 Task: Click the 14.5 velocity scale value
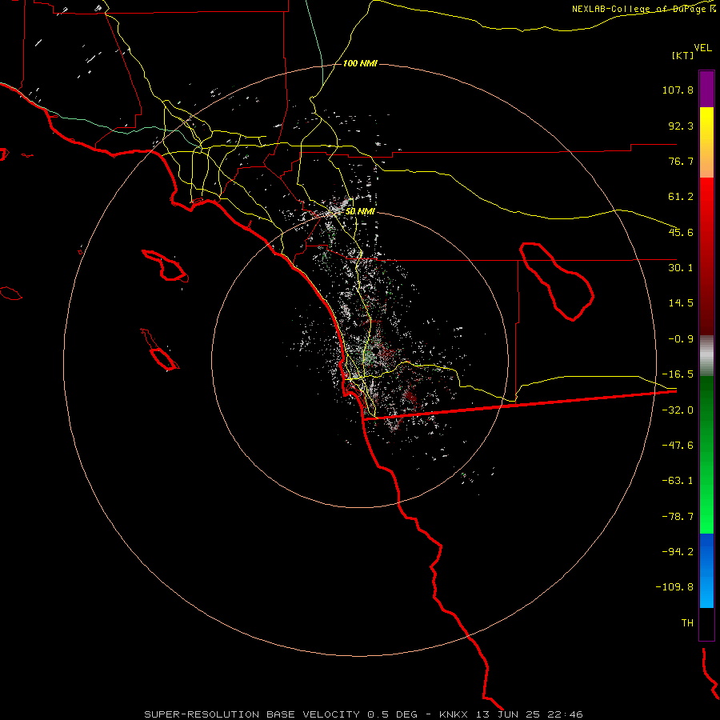tap(681, 303)
